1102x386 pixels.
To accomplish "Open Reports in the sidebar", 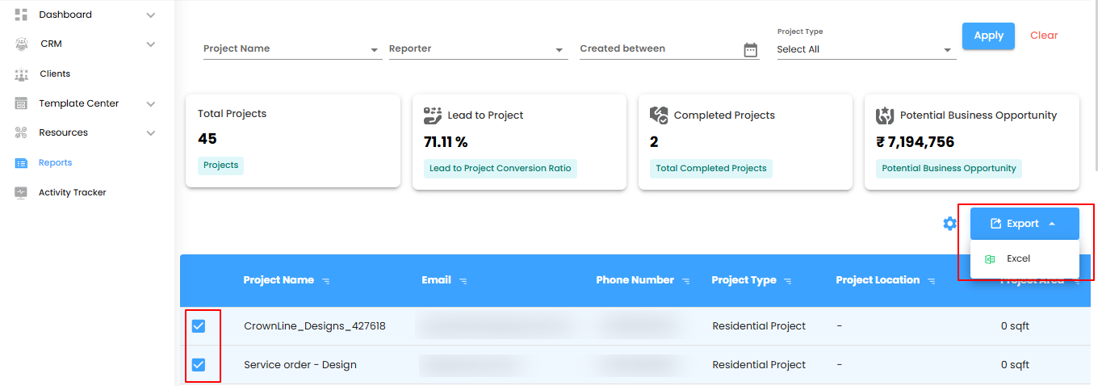I will 56,163.
